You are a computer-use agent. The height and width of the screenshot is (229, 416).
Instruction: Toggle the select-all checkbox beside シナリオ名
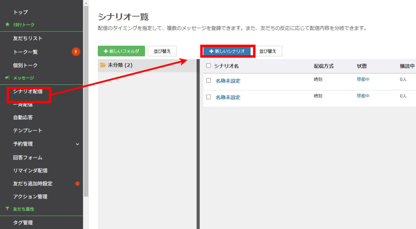209,66
